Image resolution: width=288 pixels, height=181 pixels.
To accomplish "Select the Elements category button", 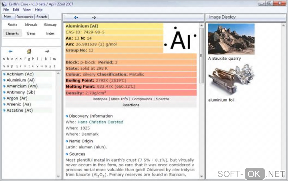I will click(x=12, y=33).
